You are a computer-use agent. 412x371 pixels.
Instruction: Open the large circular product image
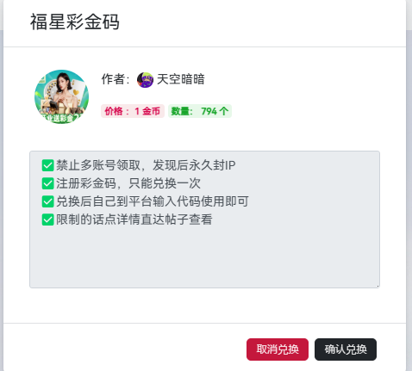[x=61, y=96]
